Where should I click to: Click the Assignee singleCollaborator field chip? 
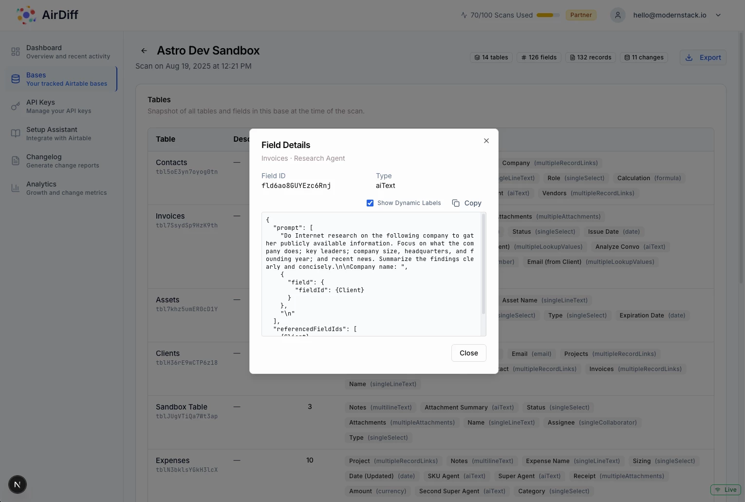[x=592, y=423]
